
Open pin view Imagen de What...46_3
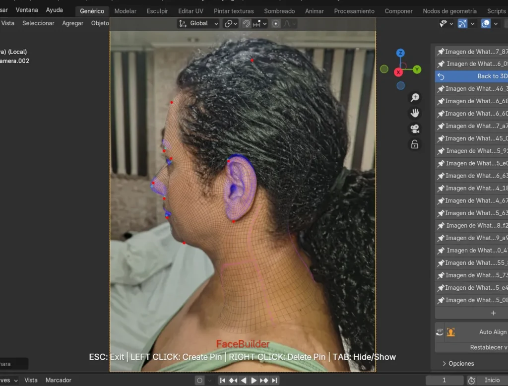471,89
